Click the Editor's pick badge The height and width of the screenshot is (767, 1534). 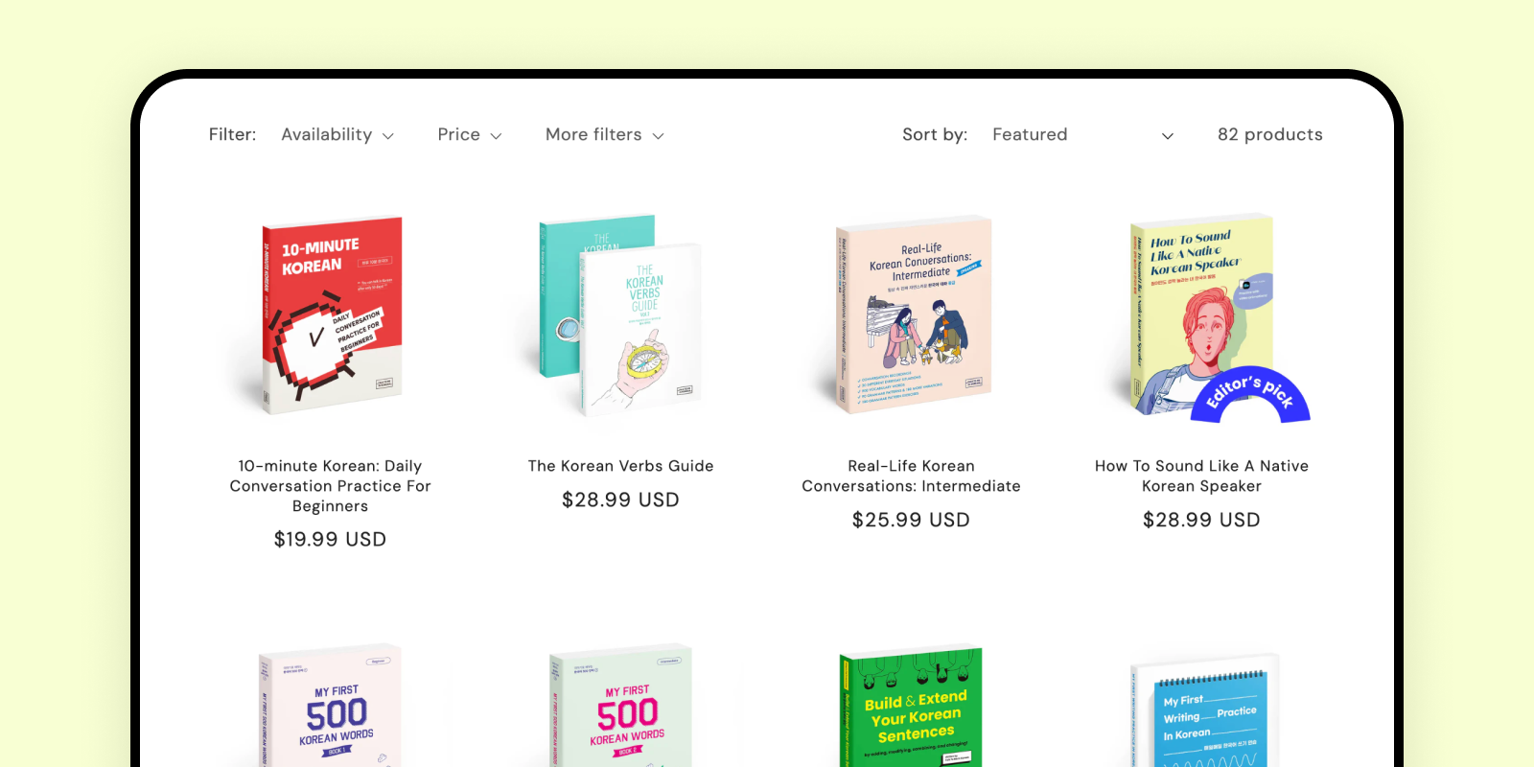pyautogui.click(x=1250, y=394)
